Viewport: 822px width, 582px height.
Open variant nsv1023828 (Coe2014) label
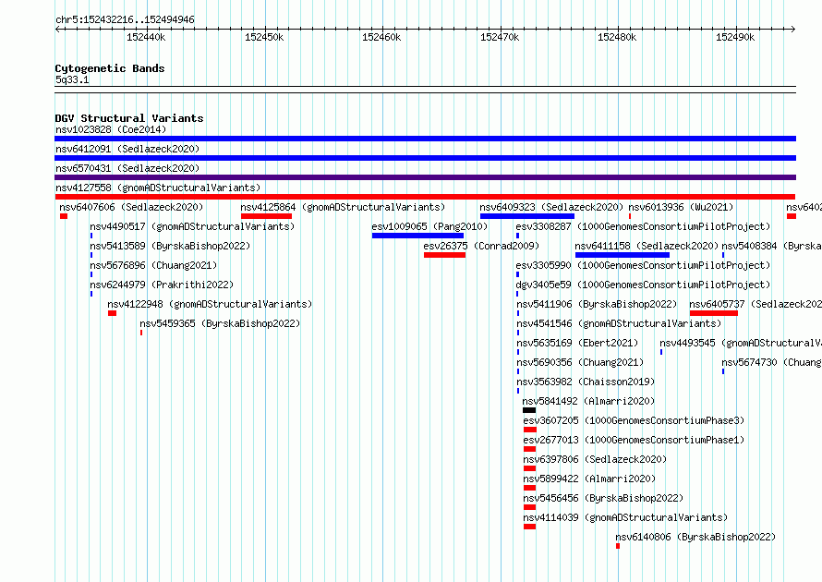[111, 129]
